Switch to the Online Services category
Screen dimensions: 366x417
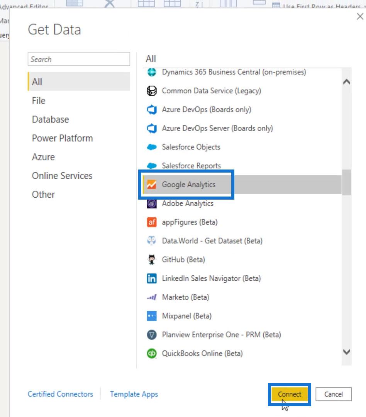[62, 176]
